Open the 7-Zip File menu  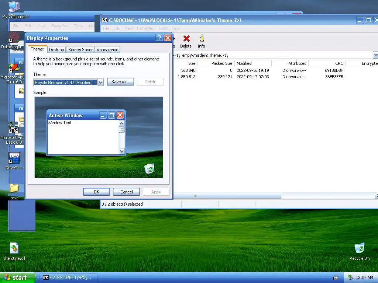(106, 28)
